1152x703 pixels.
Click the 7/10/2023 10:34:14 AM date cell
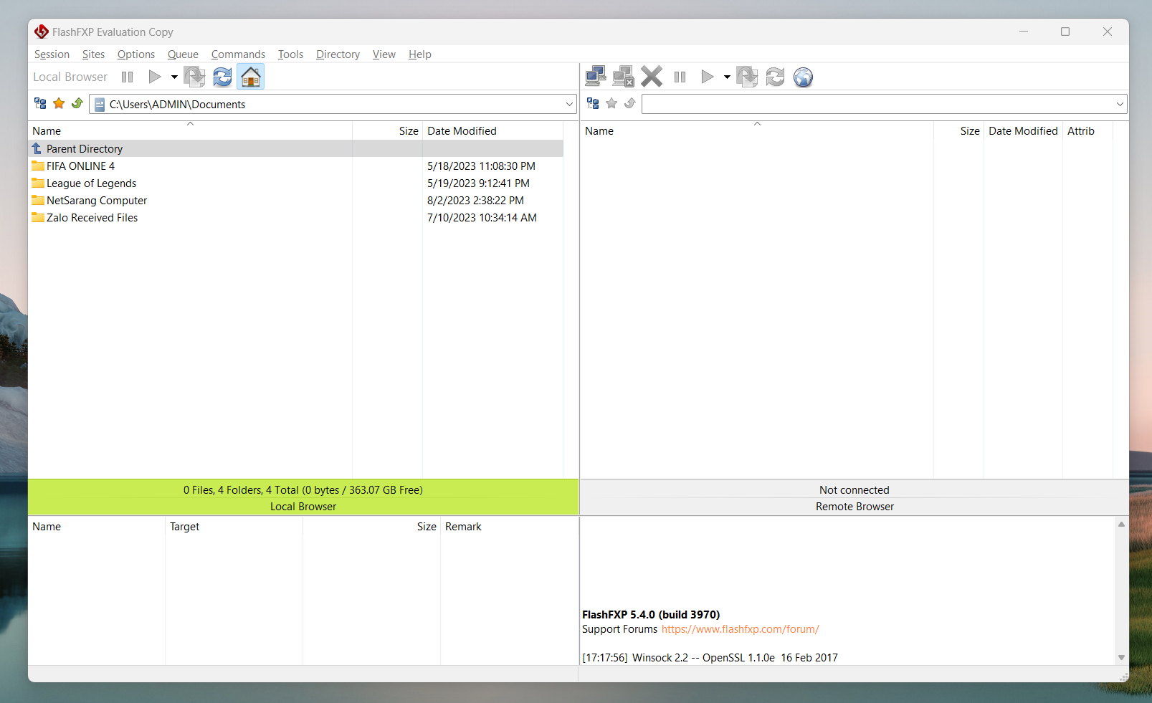tap(482, 218)
